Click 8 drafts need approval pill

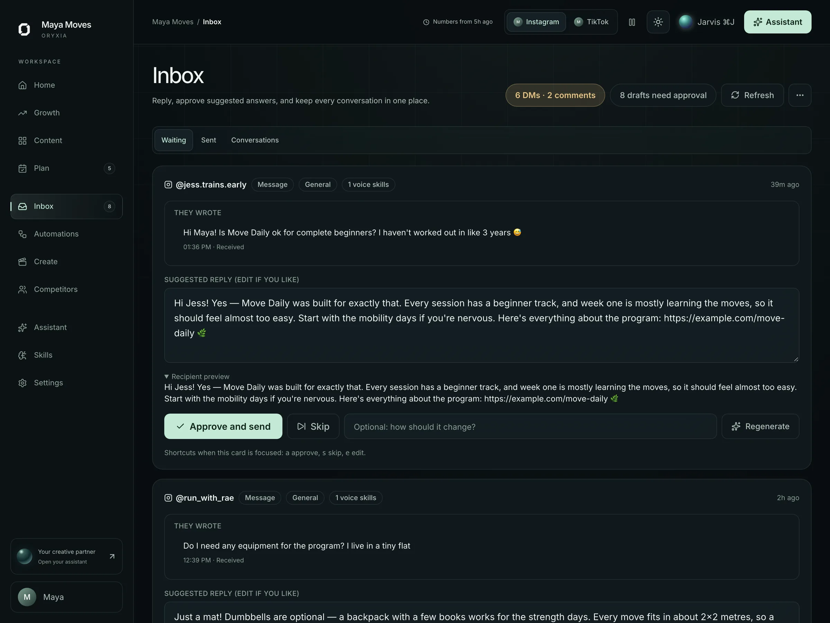coord(663,95)
